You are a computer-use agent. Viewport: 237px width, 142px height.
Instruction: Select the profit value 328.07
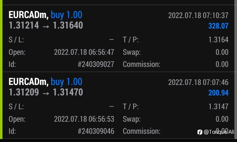tap(218, 26)
